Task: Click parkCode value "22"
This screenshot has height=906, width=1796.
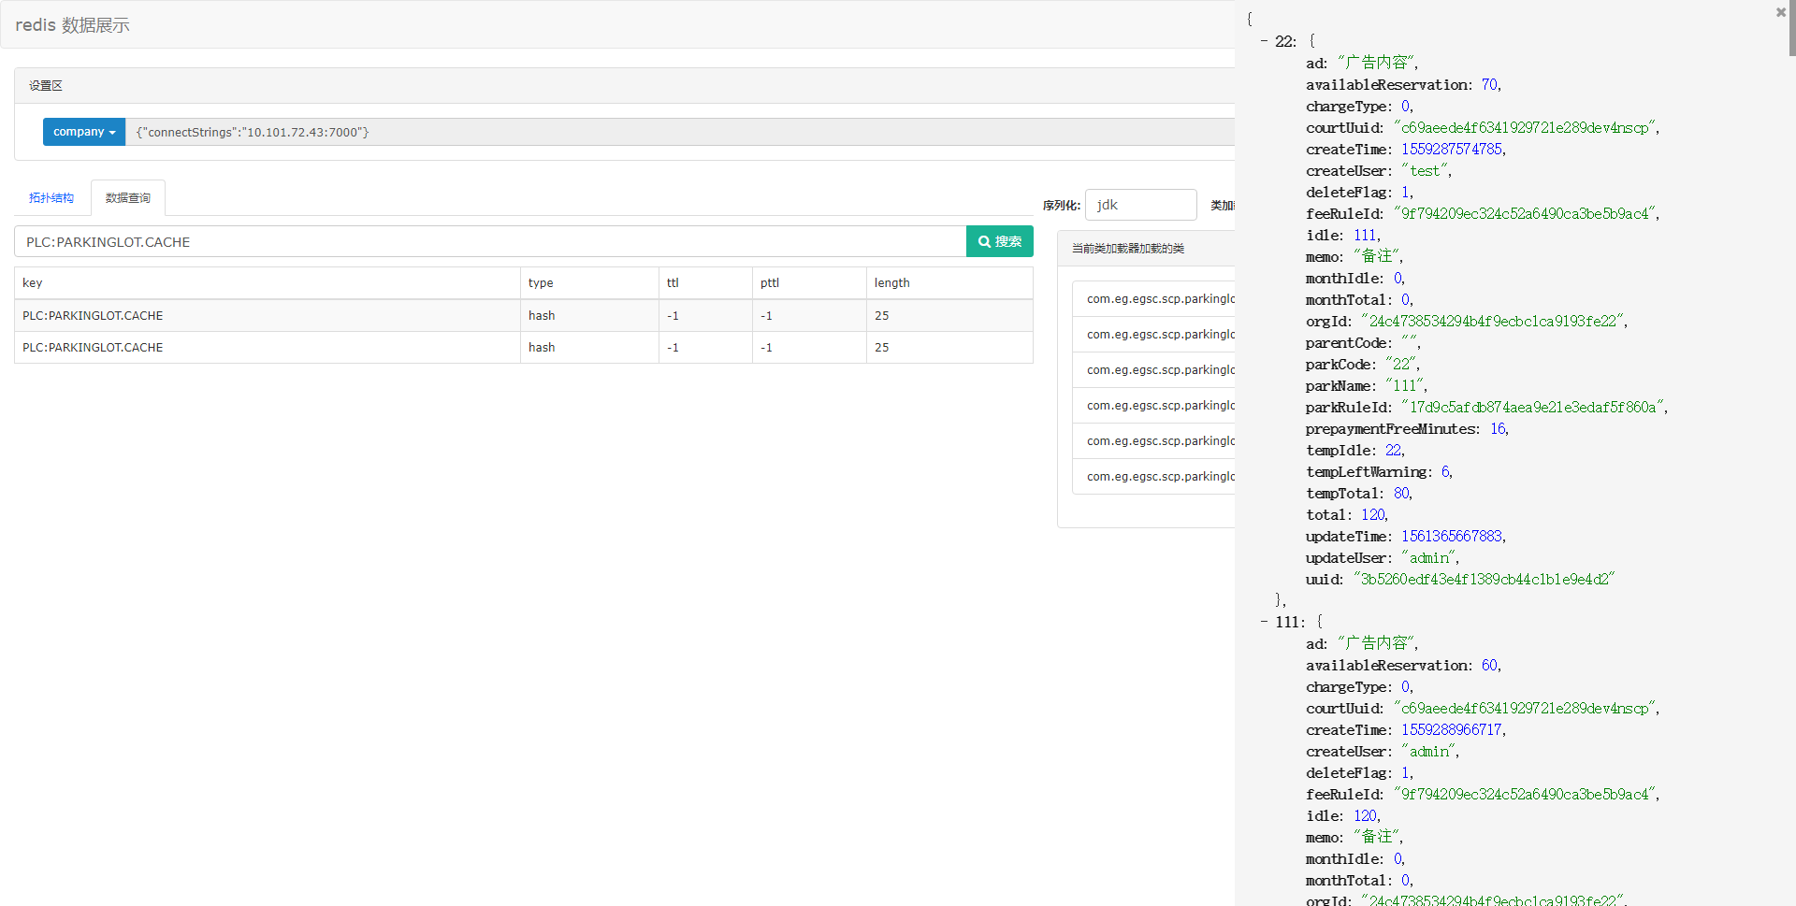Action: pos(1401,365)
